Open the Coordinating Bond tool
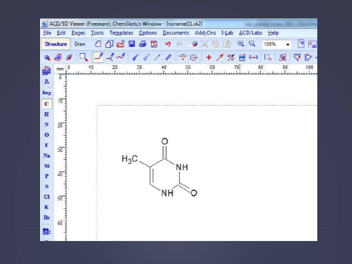352x264 pixels. point(183,58)
